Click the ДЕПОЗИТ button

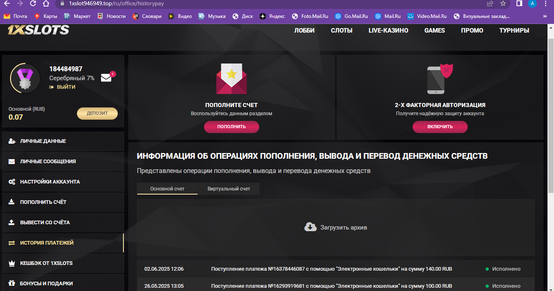coord(97,114)
